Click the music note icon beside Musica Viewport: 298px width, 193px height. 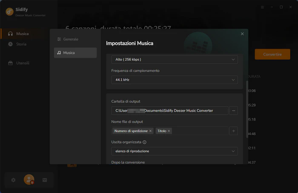pos(59,53)
